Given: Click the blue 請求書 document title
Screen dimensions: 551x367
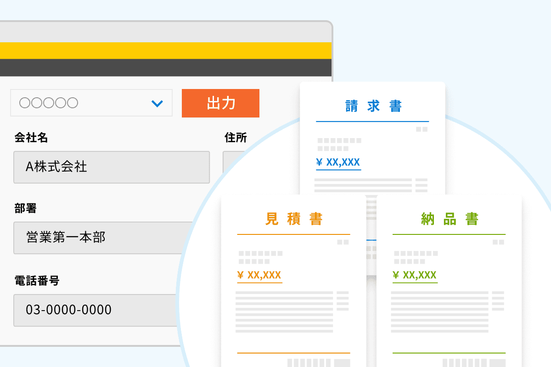Looking at the screenshot, I should pos(373,106).
